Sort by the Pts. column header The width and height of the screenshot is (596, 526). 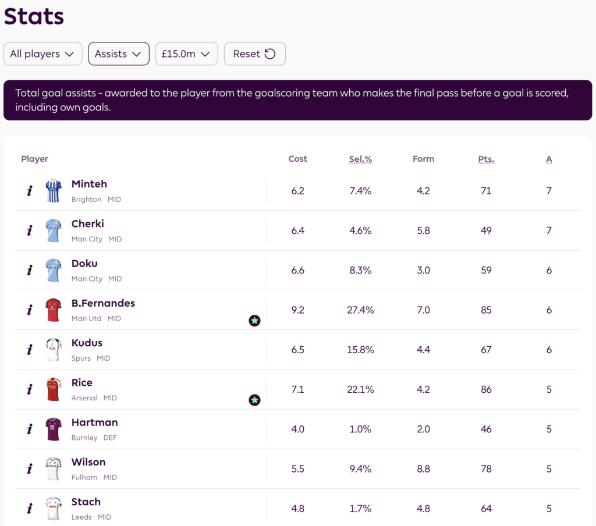(x=486, y=159)
